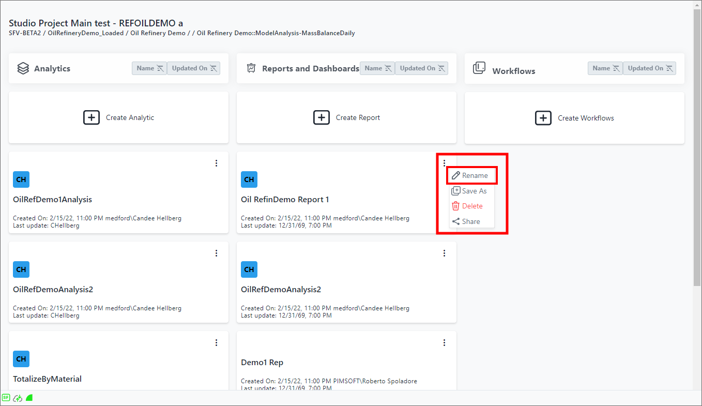
Task: Select Rename from the context menu
Action: click(471, 175)
